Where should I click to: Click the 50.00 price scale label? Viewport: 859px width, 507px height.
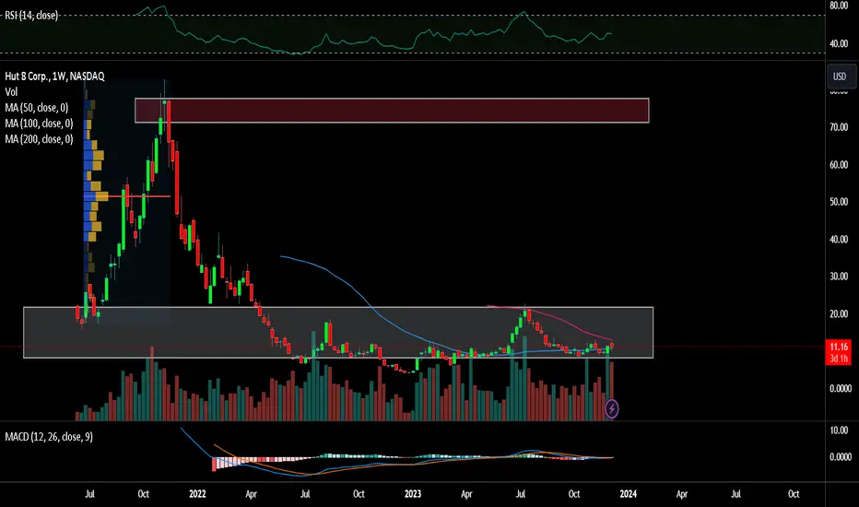pyautogui.click(x=838, y=202)
